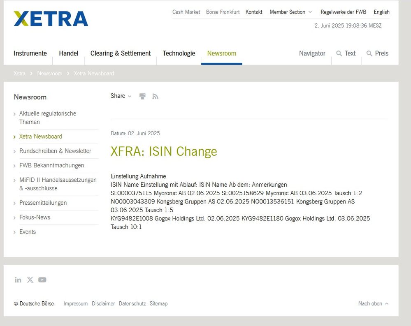
Task: Click the Datenschutz footer link
Action: pos(132,303)
